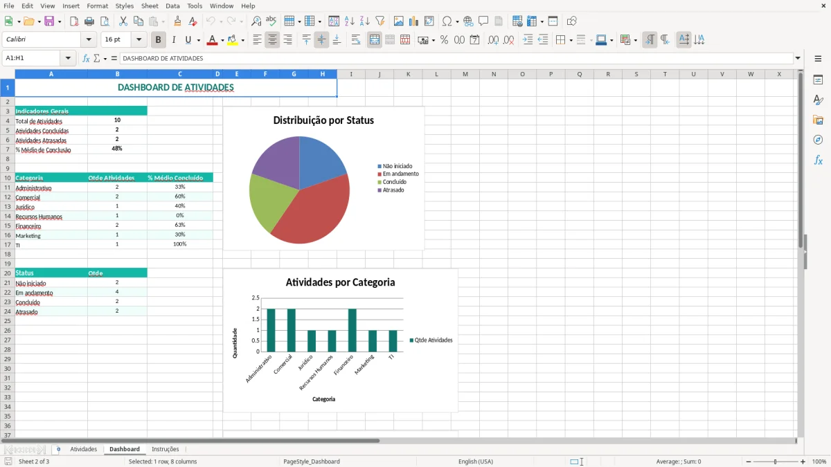Image resolution: width=831 pixels, height=467 pixels.
Task: Open font color dropdown arrow
Action: click(x=223, y=40)
